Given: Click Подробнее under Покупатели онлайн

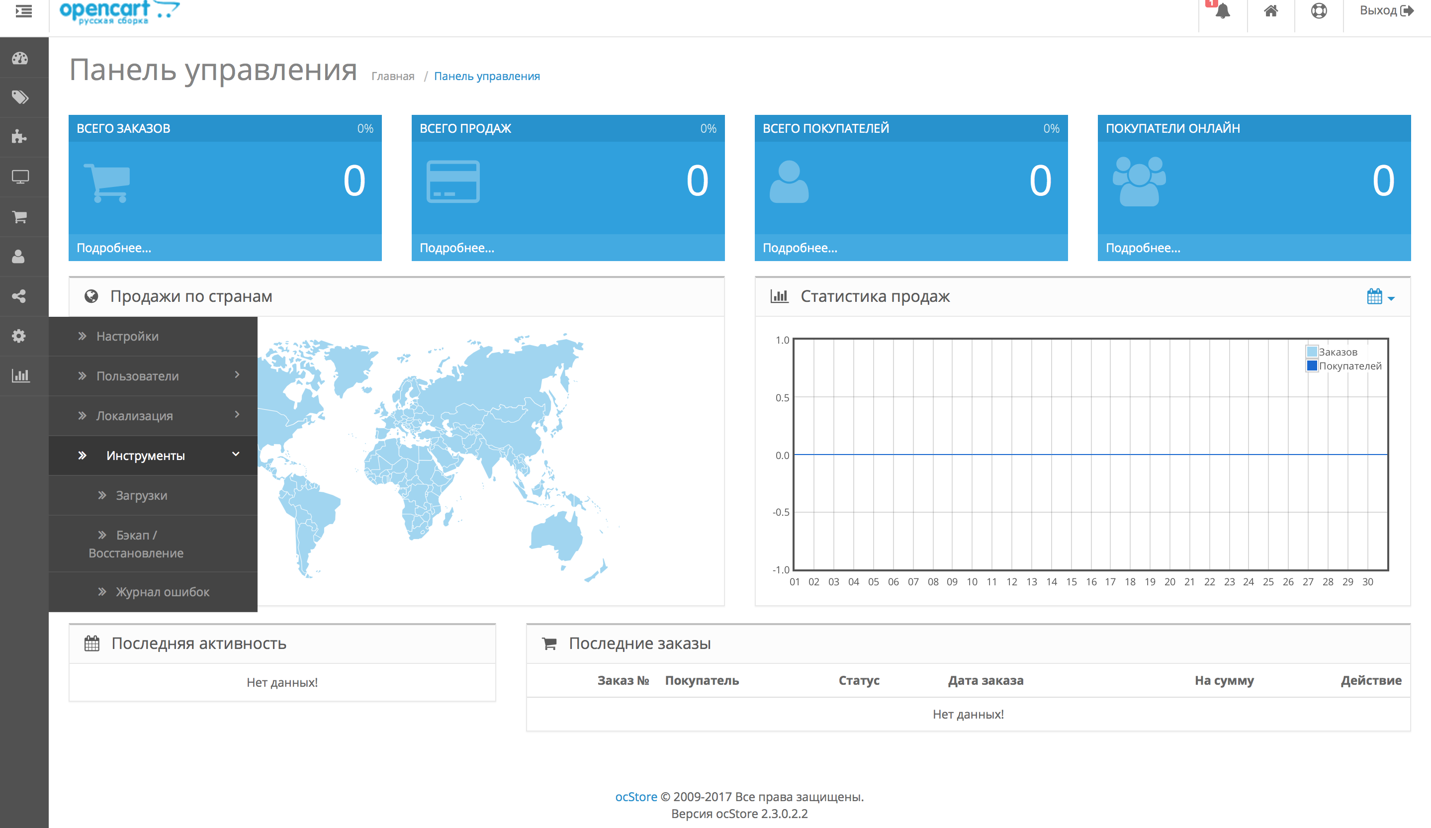Looking at the screenshot, I should (x=1143, y=248).
